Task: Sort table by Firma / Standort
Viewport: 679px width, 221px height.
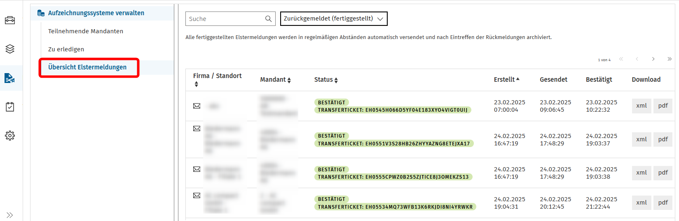Action: (218, 80)
